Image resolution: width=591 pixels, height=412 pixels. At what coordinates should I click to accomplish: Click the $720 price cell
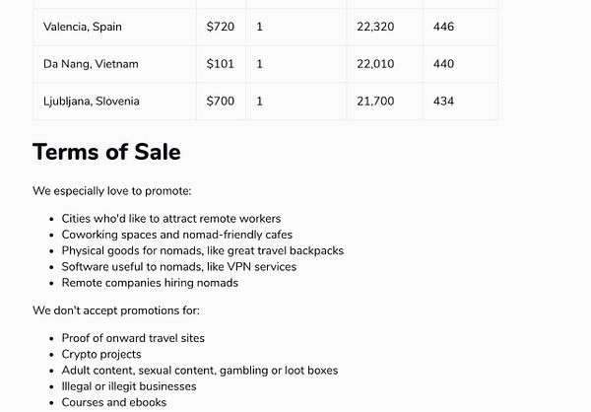tap(221, 27)
